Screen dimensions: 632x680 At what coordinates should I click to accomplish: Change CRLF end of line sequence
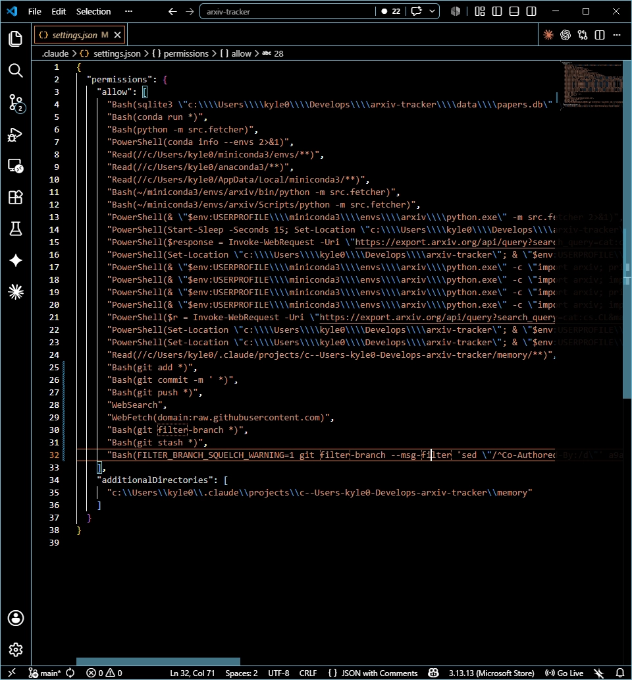[x=308, y=673]
